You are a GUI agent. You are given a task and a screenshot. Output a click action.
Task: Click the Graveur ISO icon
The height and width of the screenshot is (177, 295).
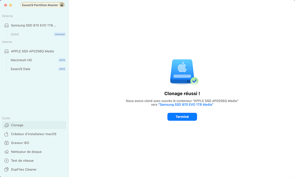6,143
